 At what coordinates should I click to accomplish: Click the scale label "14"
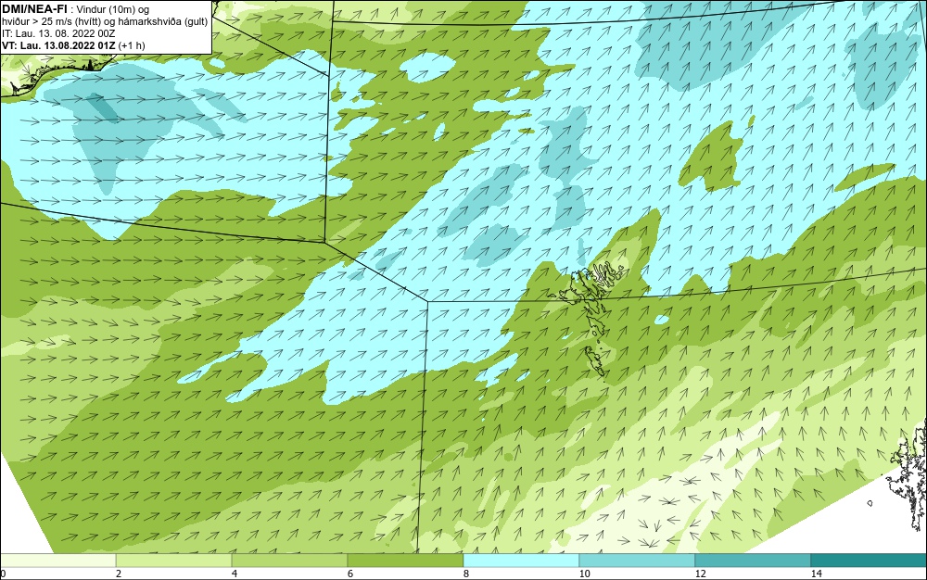[816, 574]
